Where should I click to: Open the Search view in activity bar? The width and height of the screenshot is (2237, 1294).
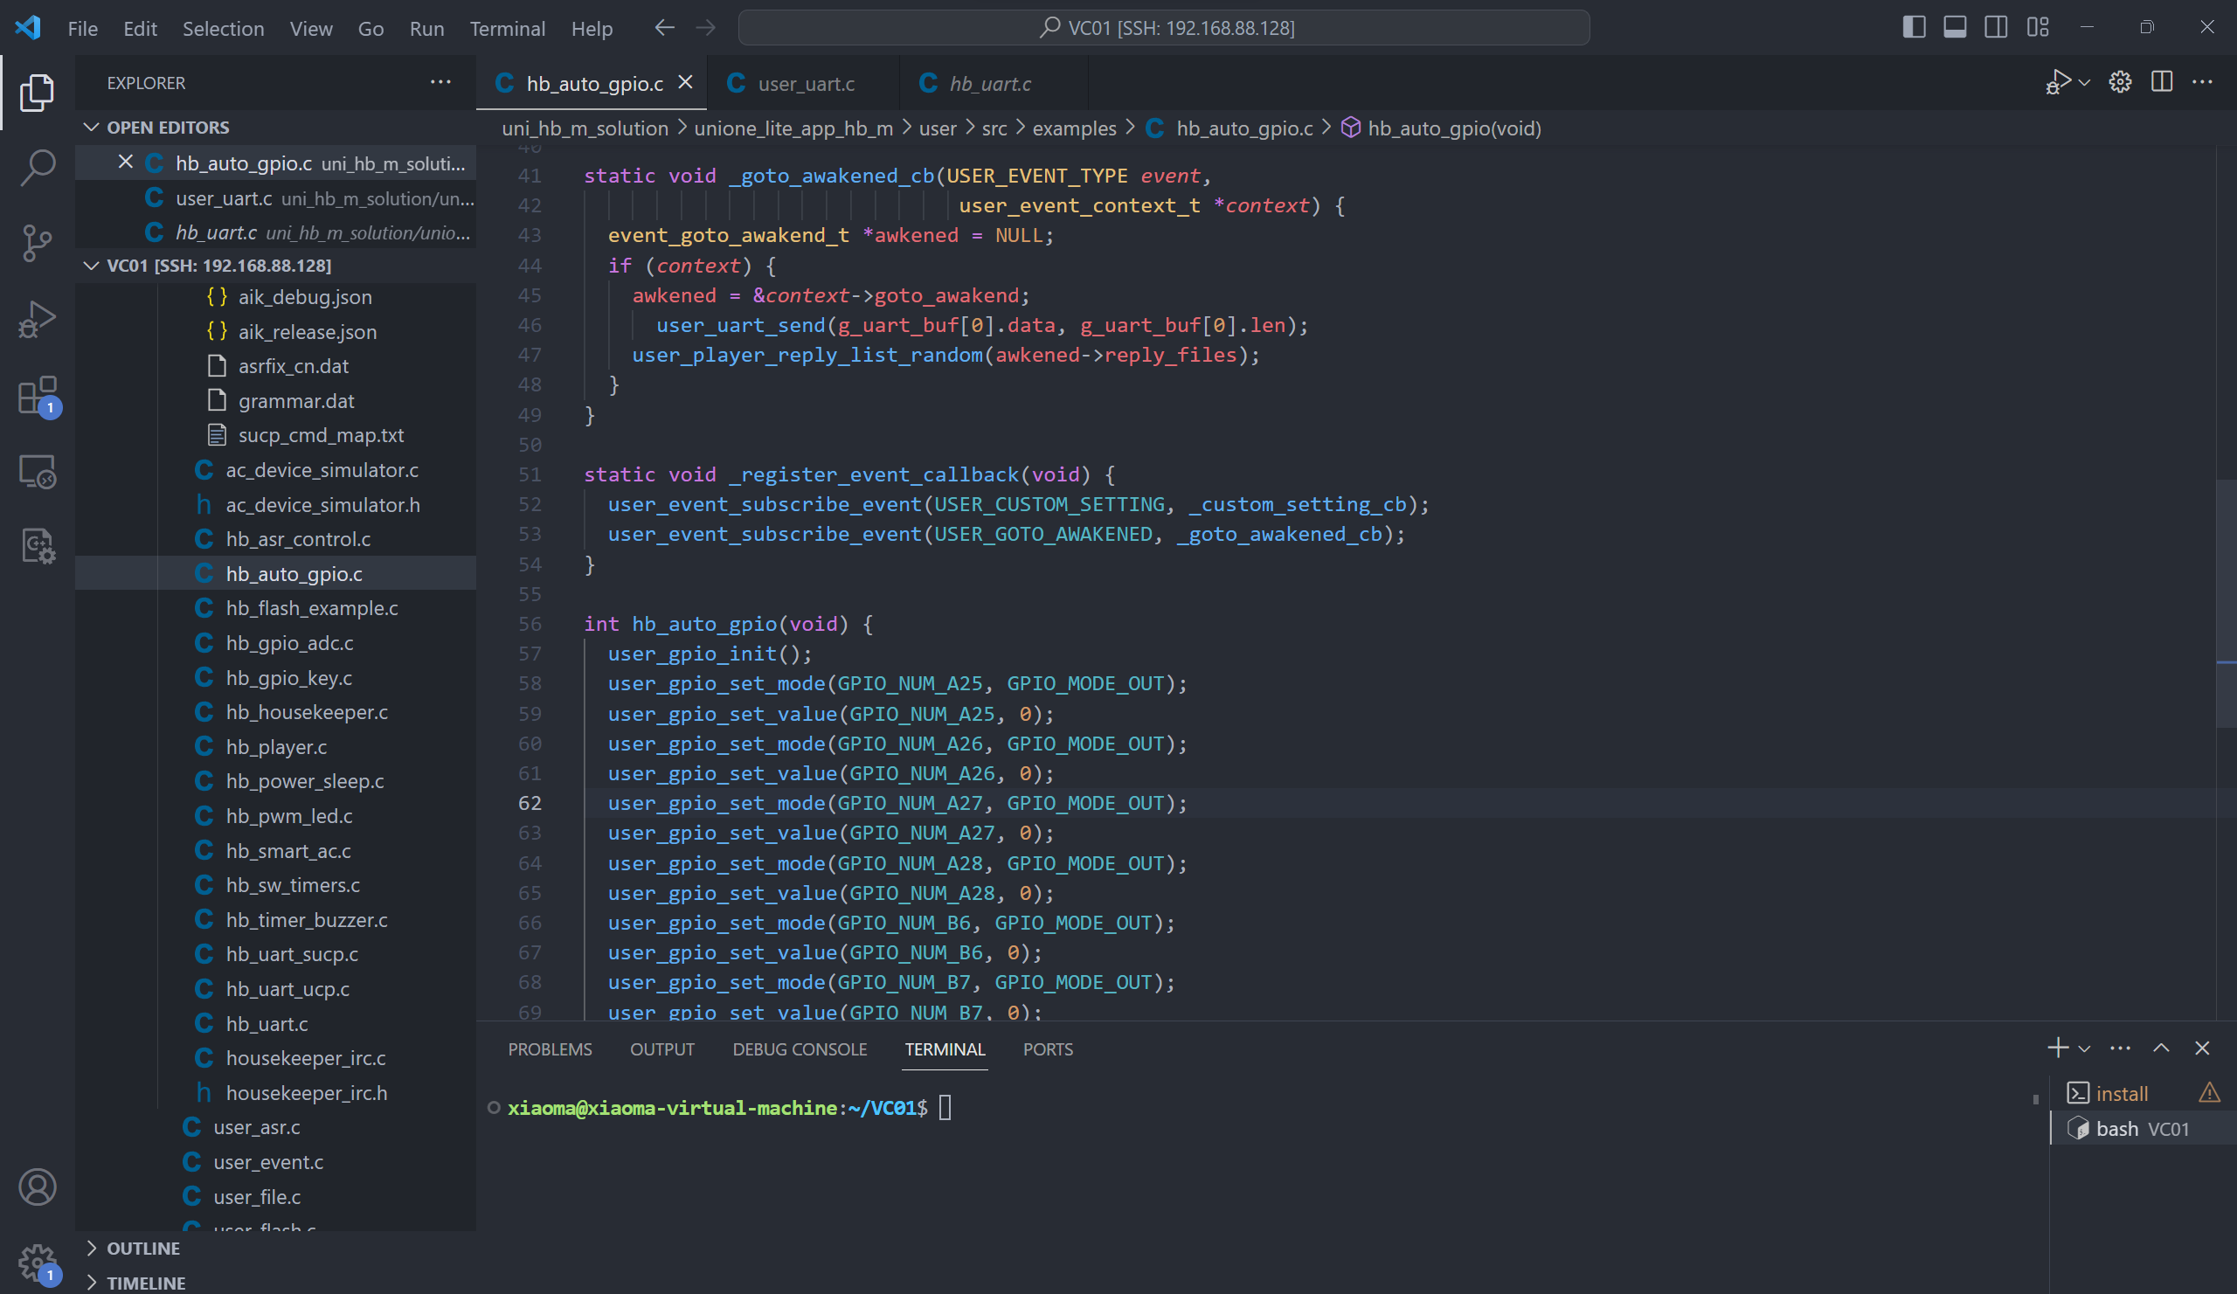(x=37, y=167)
